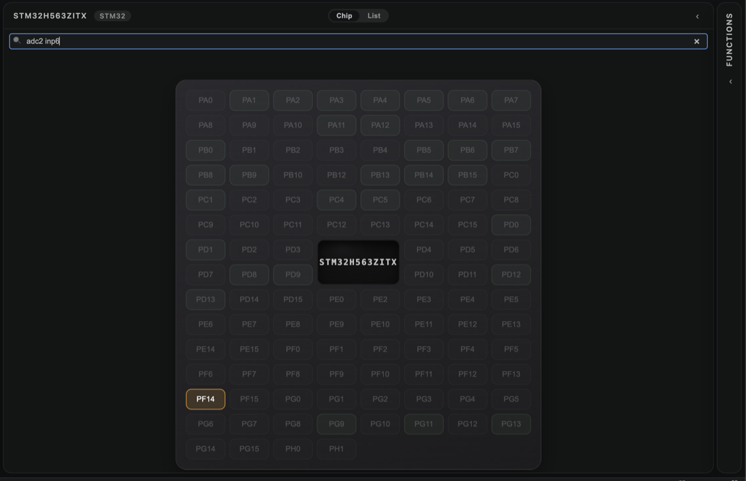Select pin PB9

(250, 175)
